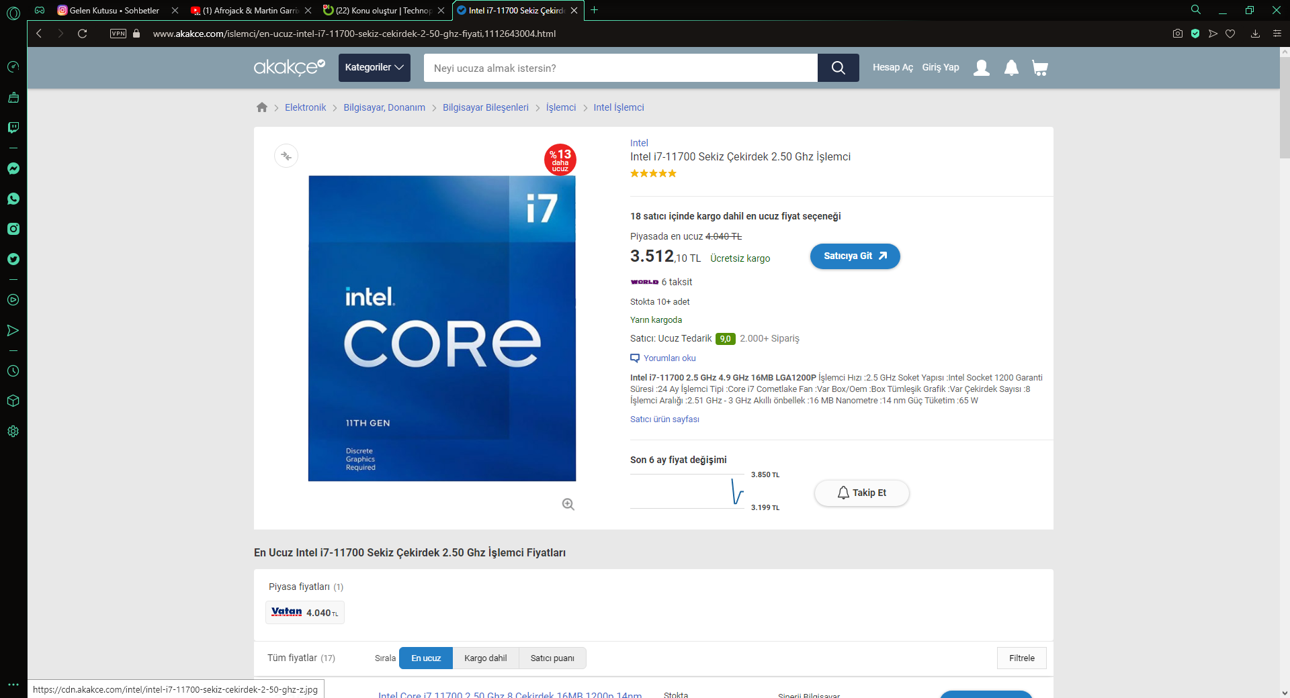
Task: Open Elektronik breadcrumb link
Action: [x=305, y=107]
